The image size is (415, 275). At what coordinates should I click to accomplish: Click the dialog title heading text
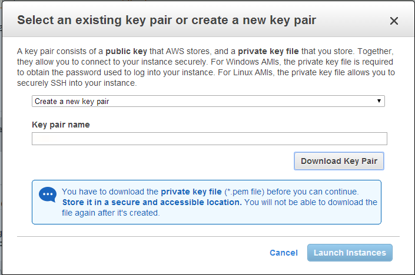167,21
